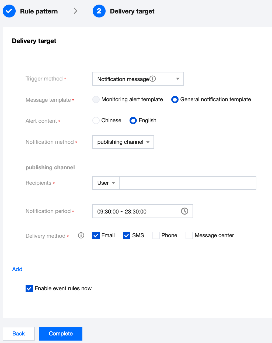Toggle Enable event rules now checkbox

29,289
